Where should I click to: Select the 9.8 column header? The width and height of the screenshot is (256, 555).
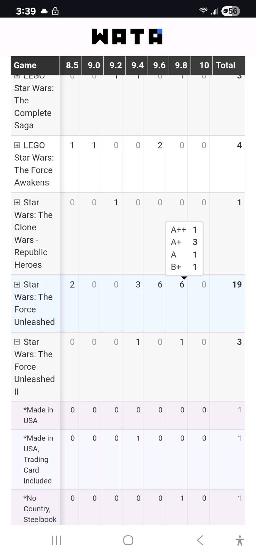click(181, 65)
